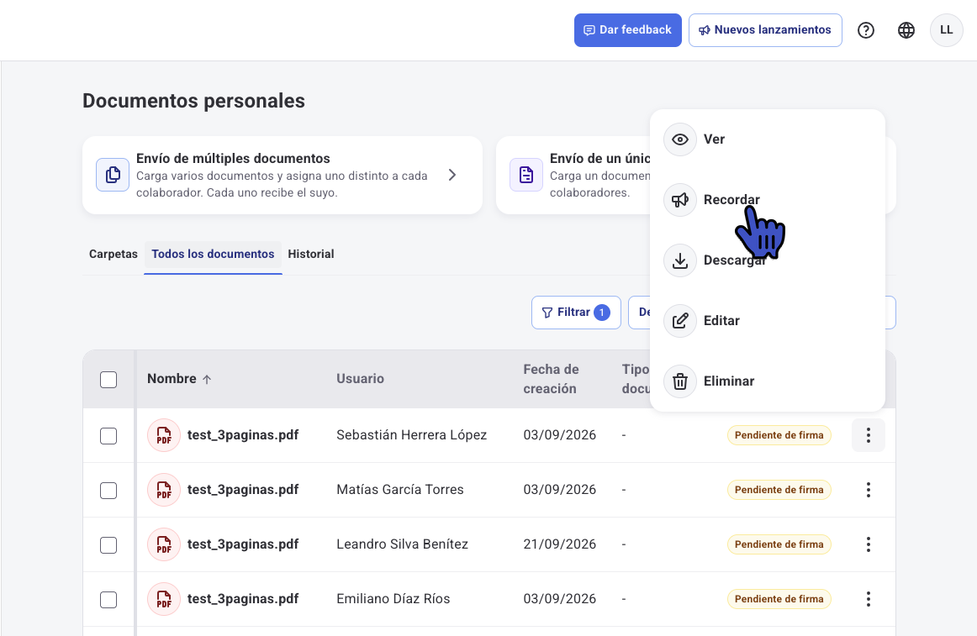977x636 pixels.
Task: Check the box for Emiliano Díaz Ríos row
Action: click(x=108, y=599)
